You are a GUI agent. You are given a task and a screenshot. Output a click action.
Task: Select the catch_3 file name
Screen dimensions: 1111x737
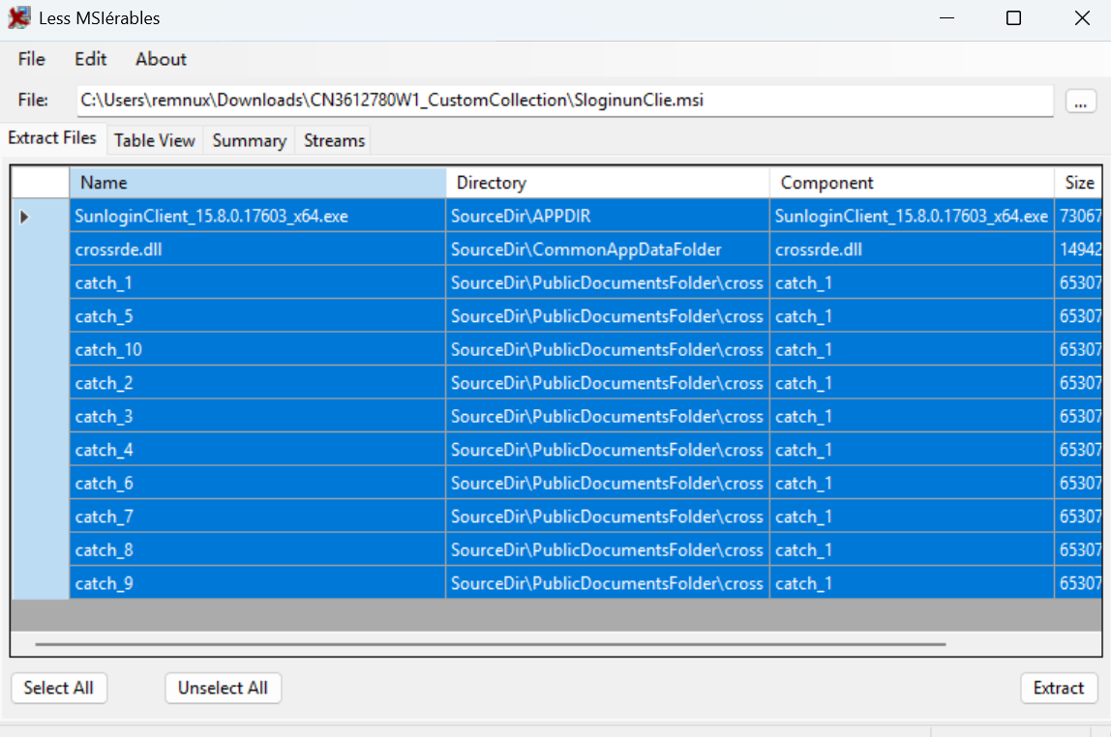pos(257,416)
